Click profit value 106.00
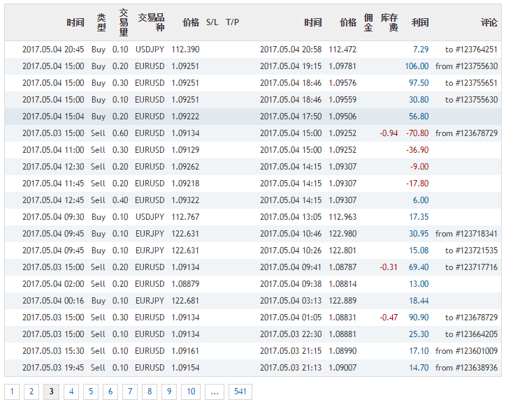The height and width of the screenshot is (402, 506). point(417,66)
